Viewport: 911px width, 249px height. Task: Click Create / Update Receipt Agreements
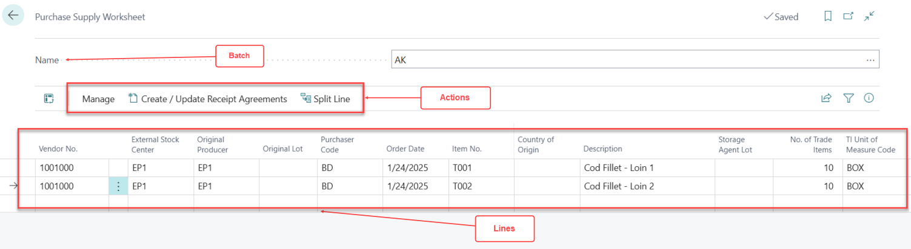207,99
